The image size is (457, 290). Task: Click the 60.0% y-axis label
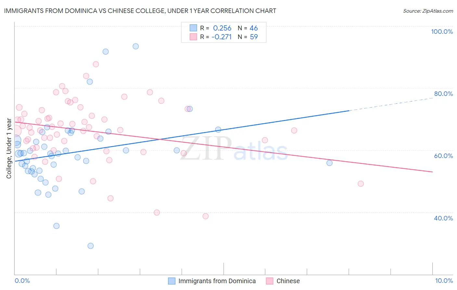tap(443, 156)
